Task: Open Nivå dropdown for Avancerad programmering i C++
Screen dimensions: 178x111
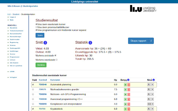Action: coord(150,99)
